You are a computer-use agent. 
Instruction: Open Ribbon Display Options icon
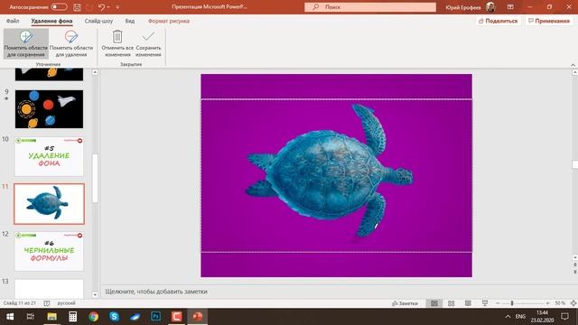click(510, 7)
